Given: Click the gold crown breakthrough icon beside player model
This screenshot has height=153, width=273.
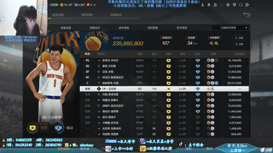Looking at the screenshot, I should pyautogui.click(x=32, y=128).
